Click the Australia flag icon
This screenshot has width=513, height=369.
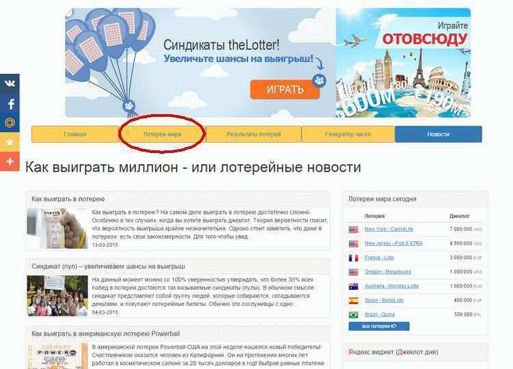[354, 286]
